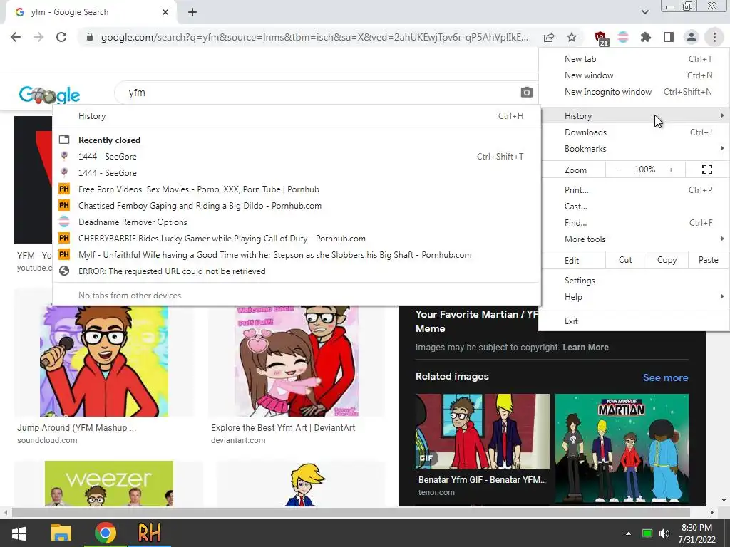
Task: Open the weezer image result
Action: [109, 484]
